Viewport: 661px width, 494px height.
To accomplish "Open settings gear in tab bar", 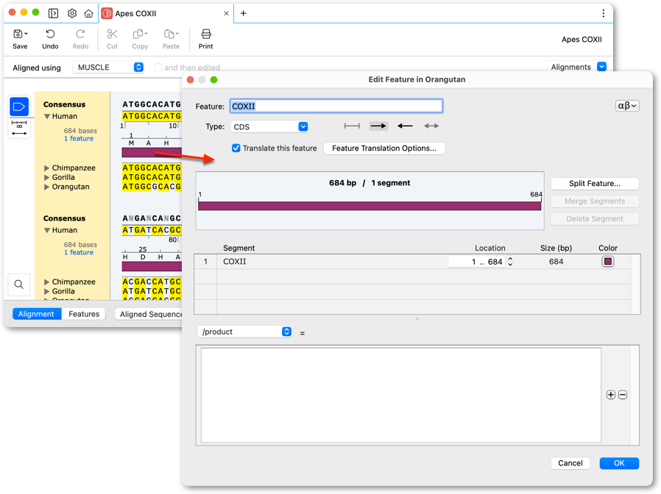I will [x=72, y=13].
